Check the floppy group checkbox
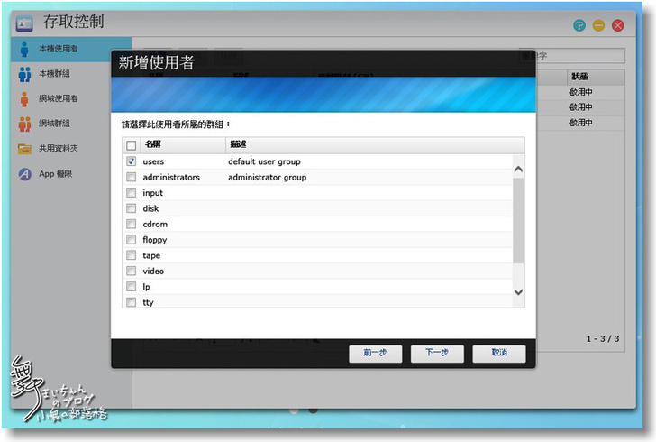Screen dimensions: 656x442 pyautogui.click(x=131, y=239)
